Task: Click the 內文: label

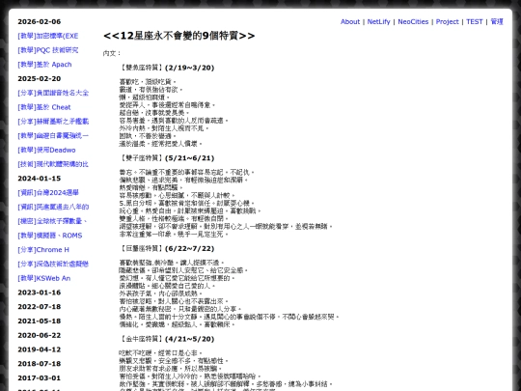Action: pos(112,53)
